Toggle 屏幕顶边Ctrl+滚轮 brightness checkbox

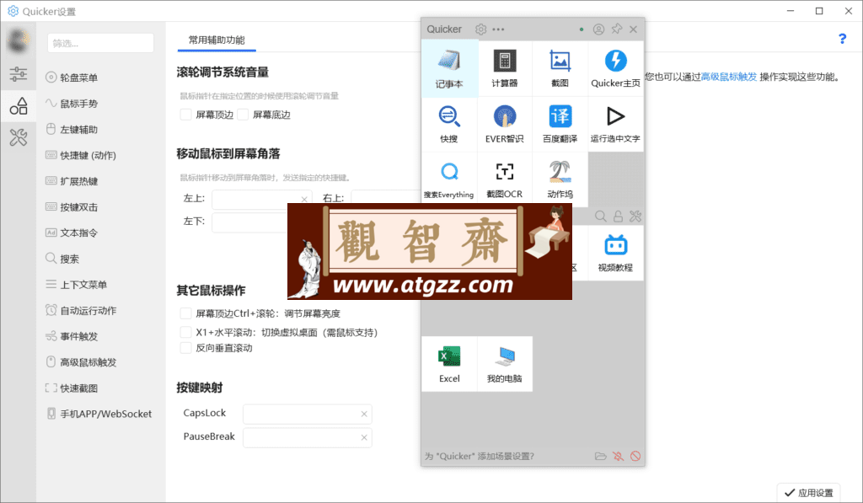(x=186, y=313)
